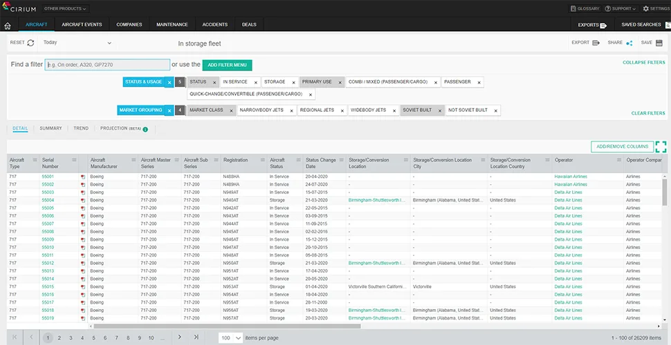The height and width of the screenshot is (345, 671).
Task: Click the Export arrow icon in toolbar
Action: click(596, 43)
